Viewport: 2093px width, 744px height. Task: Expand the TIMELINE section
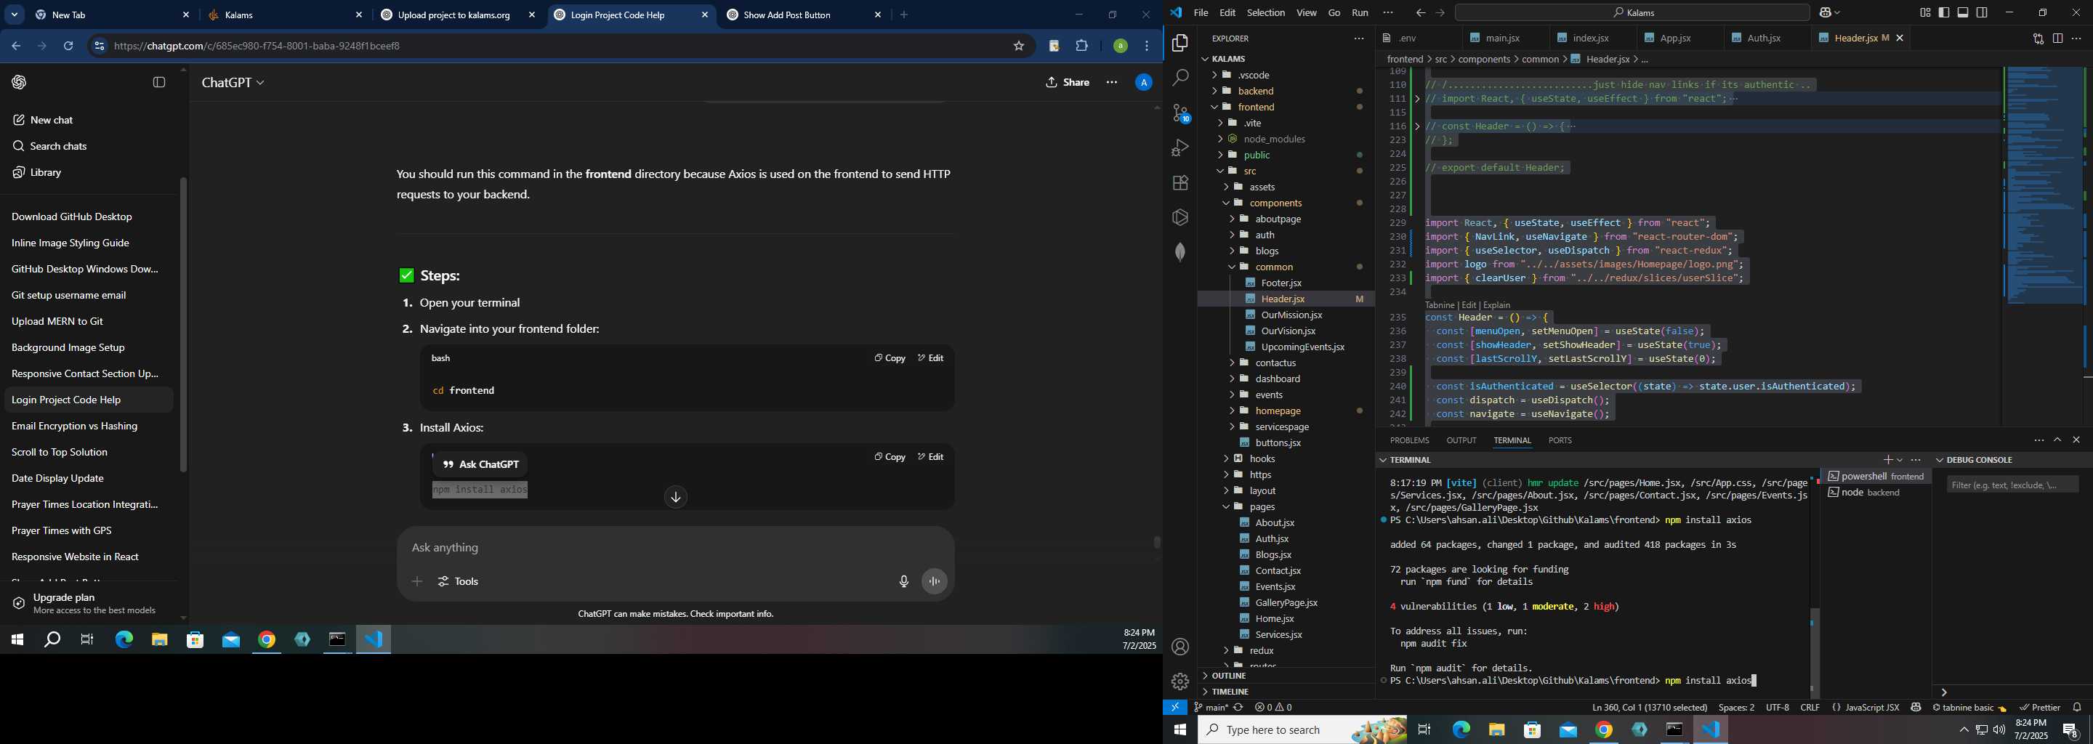[1230, 692]
